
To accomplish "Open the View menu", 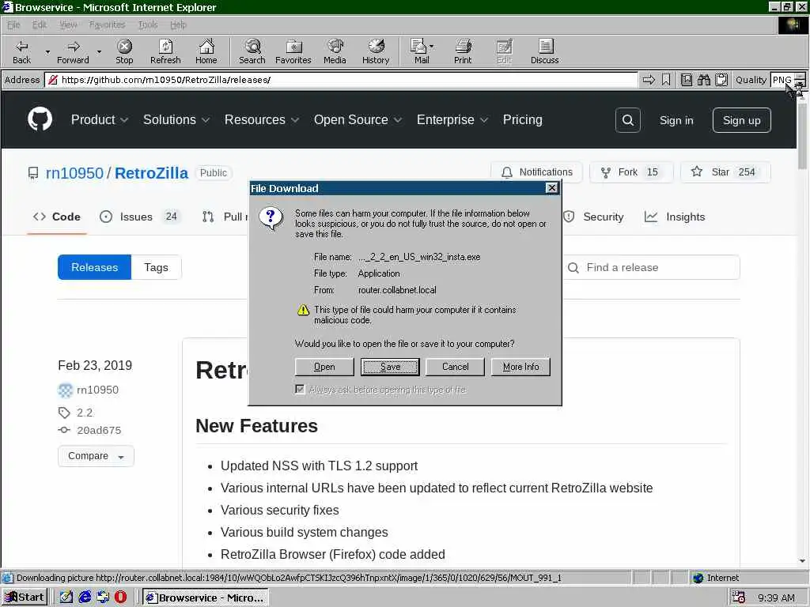I will coord(68,25).
